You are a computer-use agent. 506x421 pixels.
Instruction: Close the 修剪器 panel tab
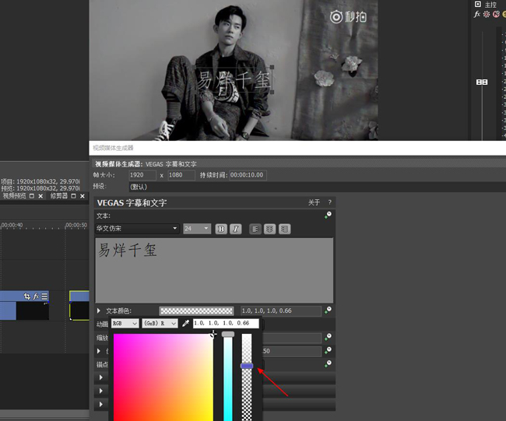tap(83, 196)
